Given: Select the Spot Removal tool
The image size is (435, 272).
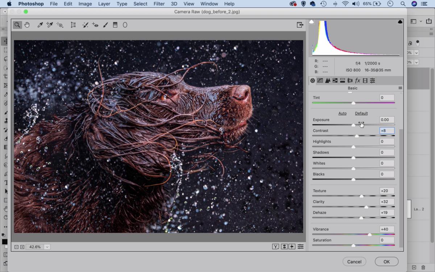Looking at the screenshot, I should click(x=85, y=25).
